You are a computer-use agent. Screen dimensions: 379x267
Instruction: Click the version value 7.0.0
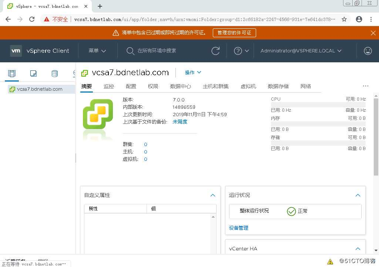pos(179,100)
